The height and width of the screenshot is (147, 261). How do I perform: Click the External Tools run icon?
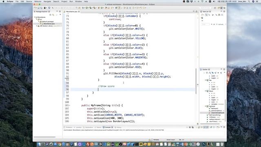[x=94, y=8]
